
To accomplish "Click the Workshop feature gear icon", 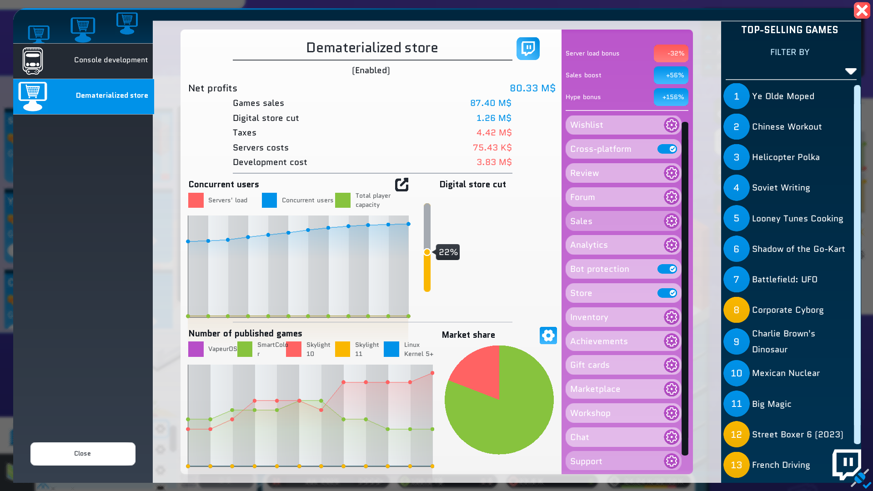I will [x=671, y=413].
